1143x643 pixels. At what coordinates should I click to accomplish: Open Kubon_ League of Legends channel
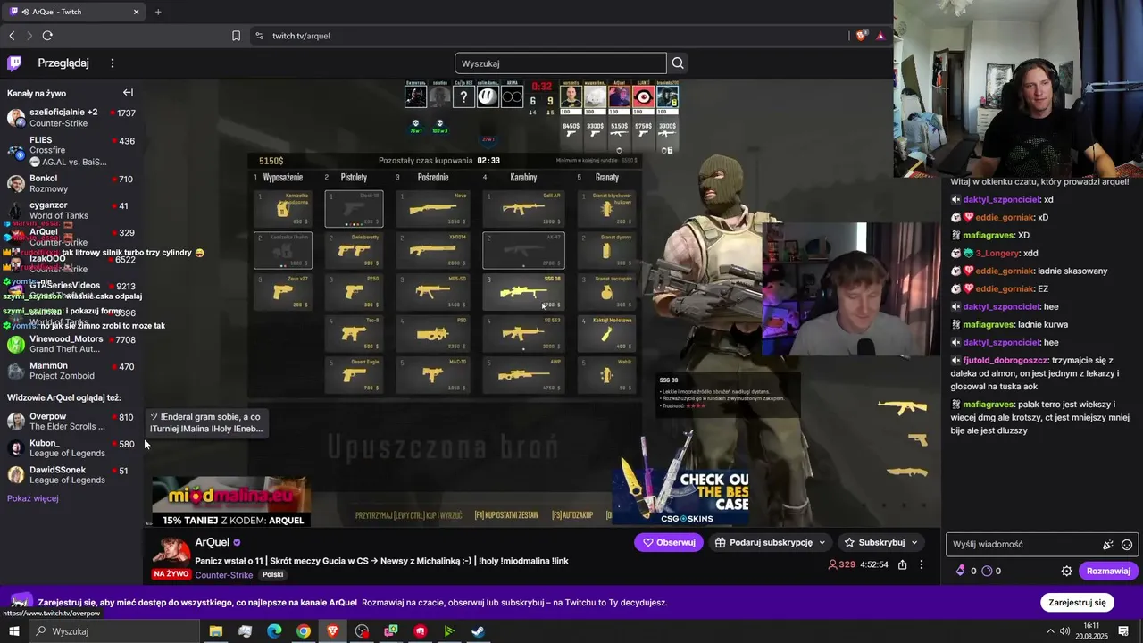pyautogui.click(x=71, y=448)
